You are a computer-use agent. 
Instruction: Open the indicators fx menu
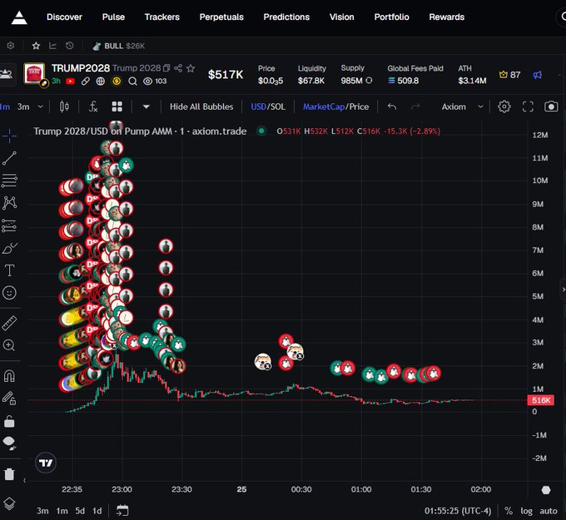(x=93, y=106)
